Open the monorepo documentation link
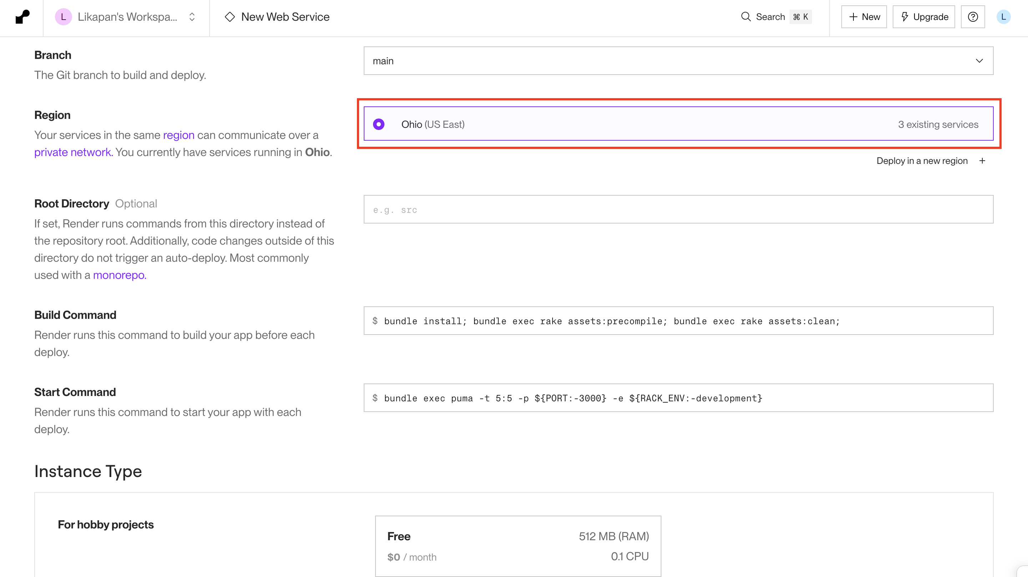Image resolution: width=1028 pixels, height=577 pixels. point(119,275)
